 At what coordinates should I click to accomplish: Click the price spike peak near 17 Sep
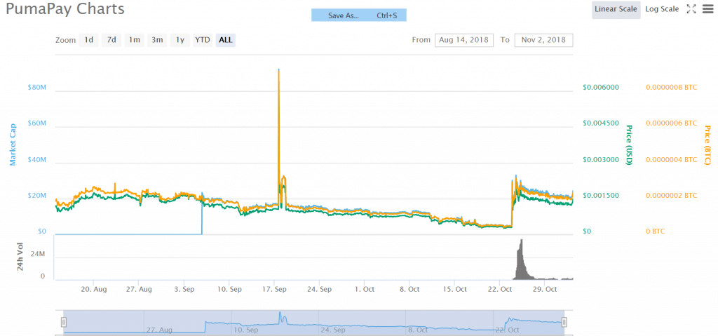[279, 70]
